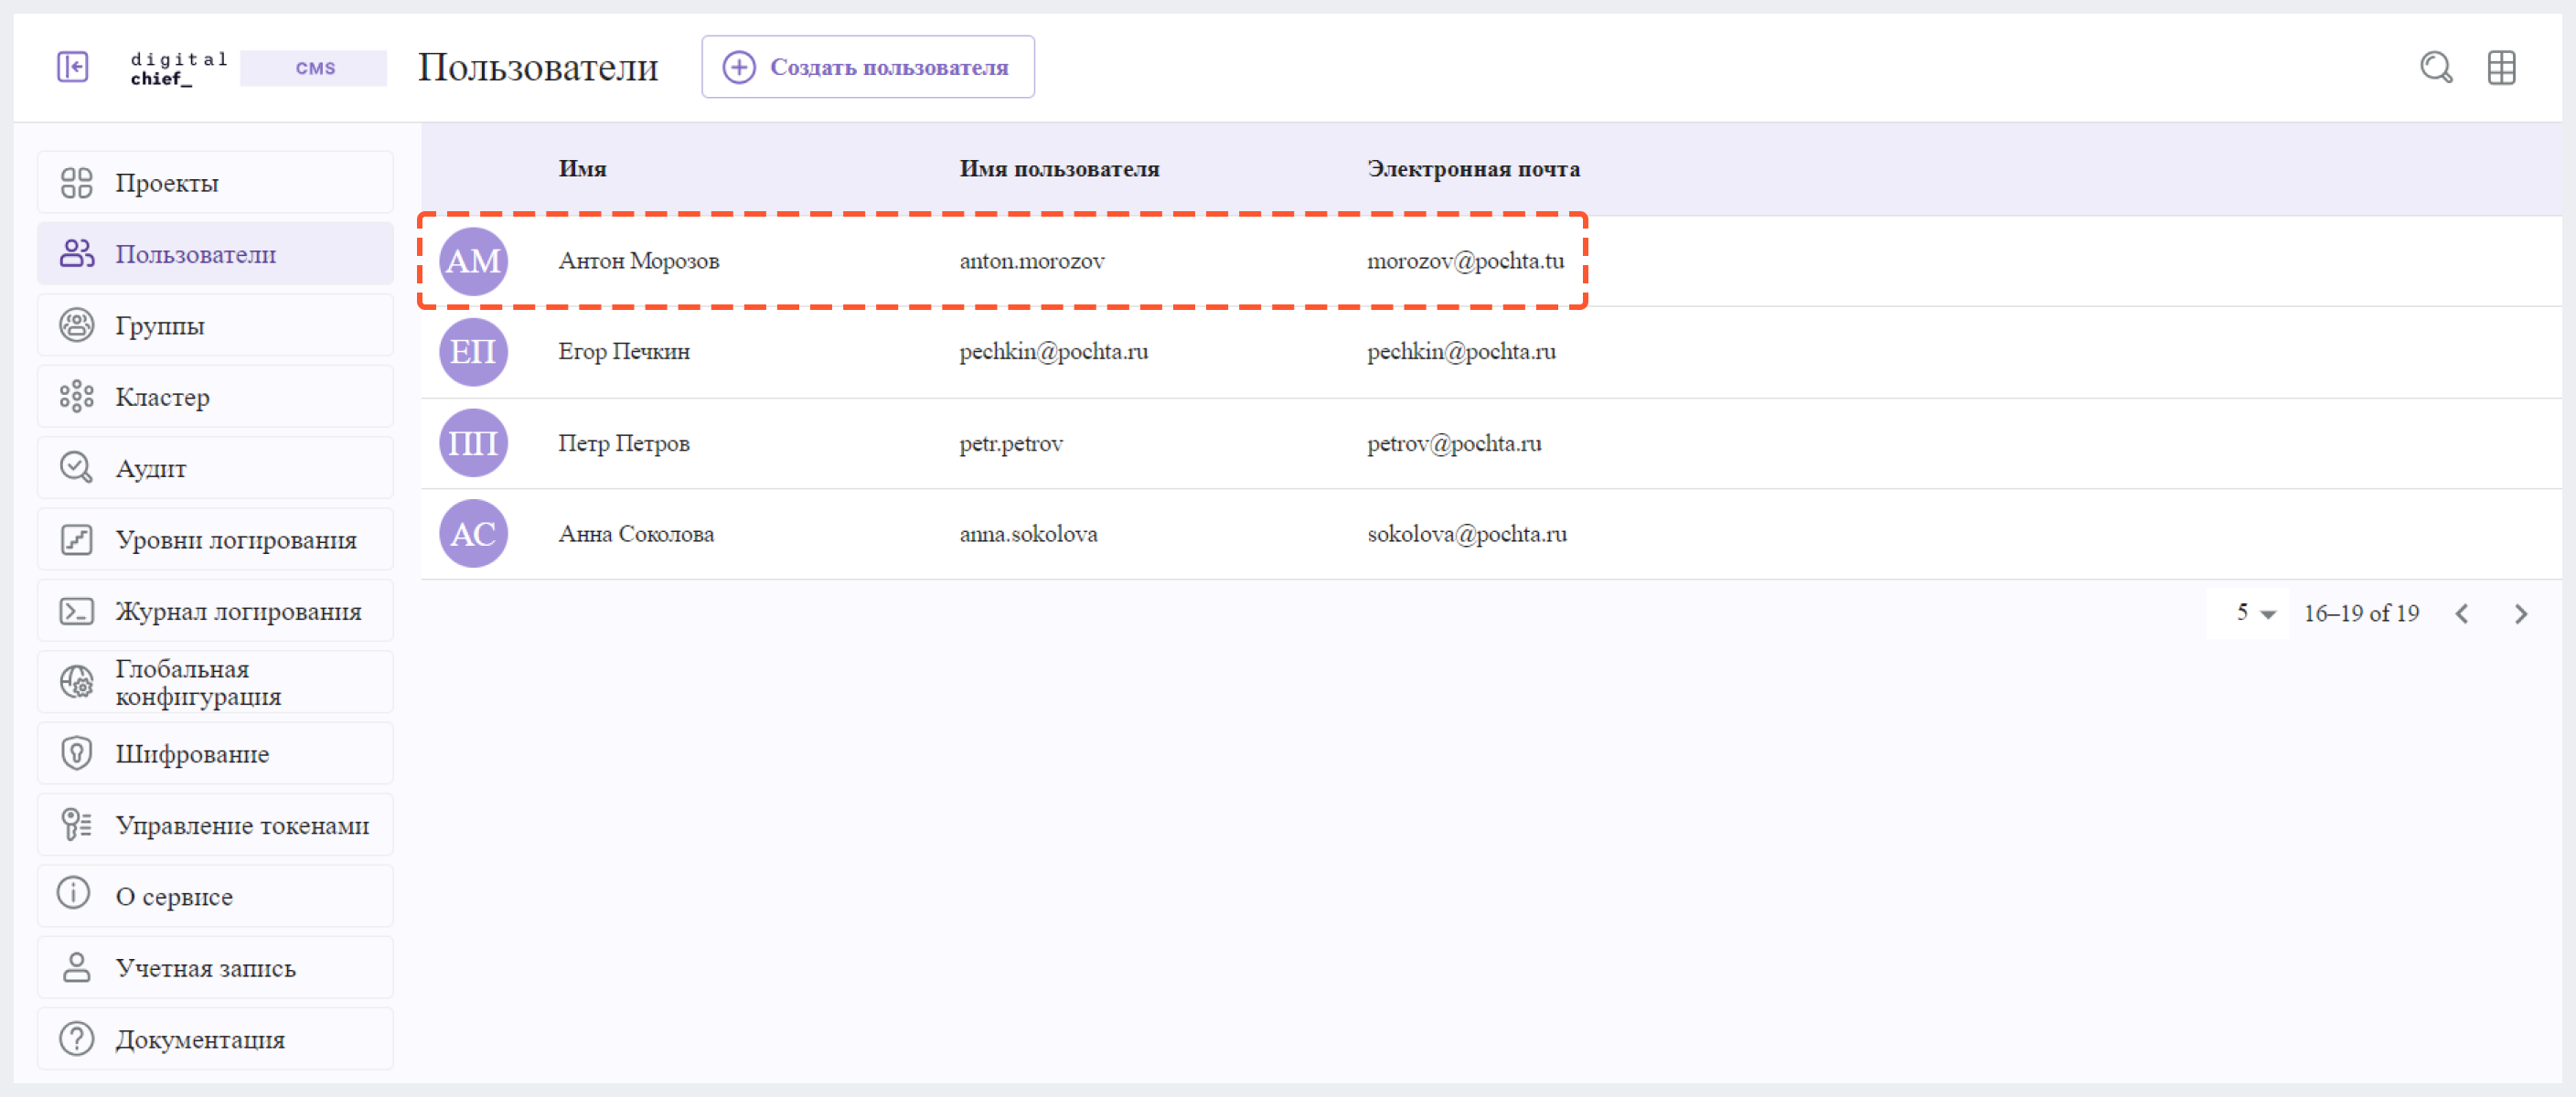Image resolution: width=2576 pixels, height=1097 pixels.
Task: Click username petr.petrov
Action: point(1011,443)
